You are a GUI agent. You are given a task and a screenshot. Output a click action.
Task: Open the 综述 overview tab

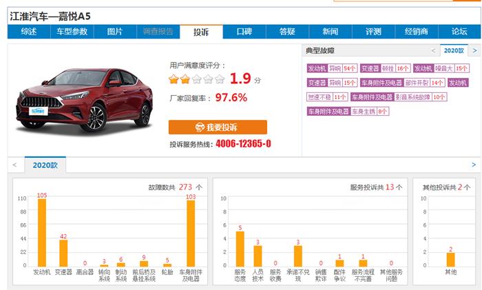coord(29,32)
